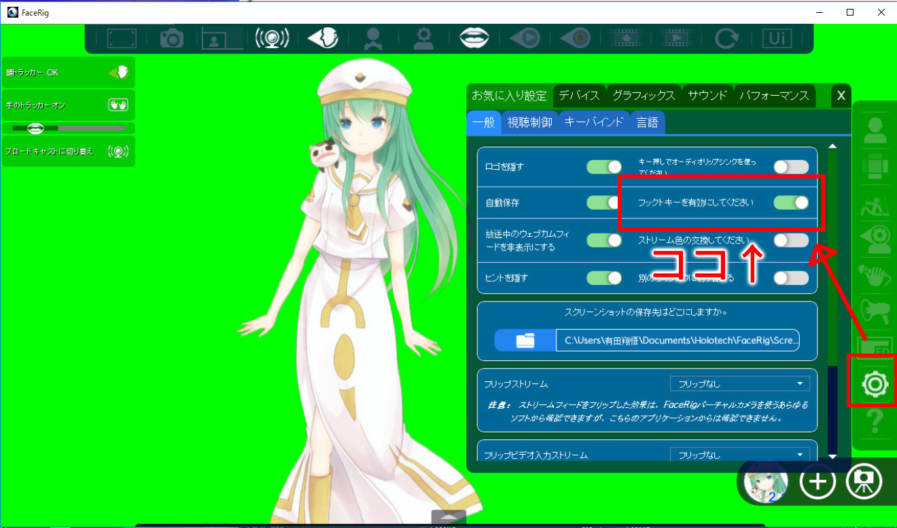Click auto-calibrate person icon in toolbar
Viewport: 897px width, 528px height.
(372, 39)
